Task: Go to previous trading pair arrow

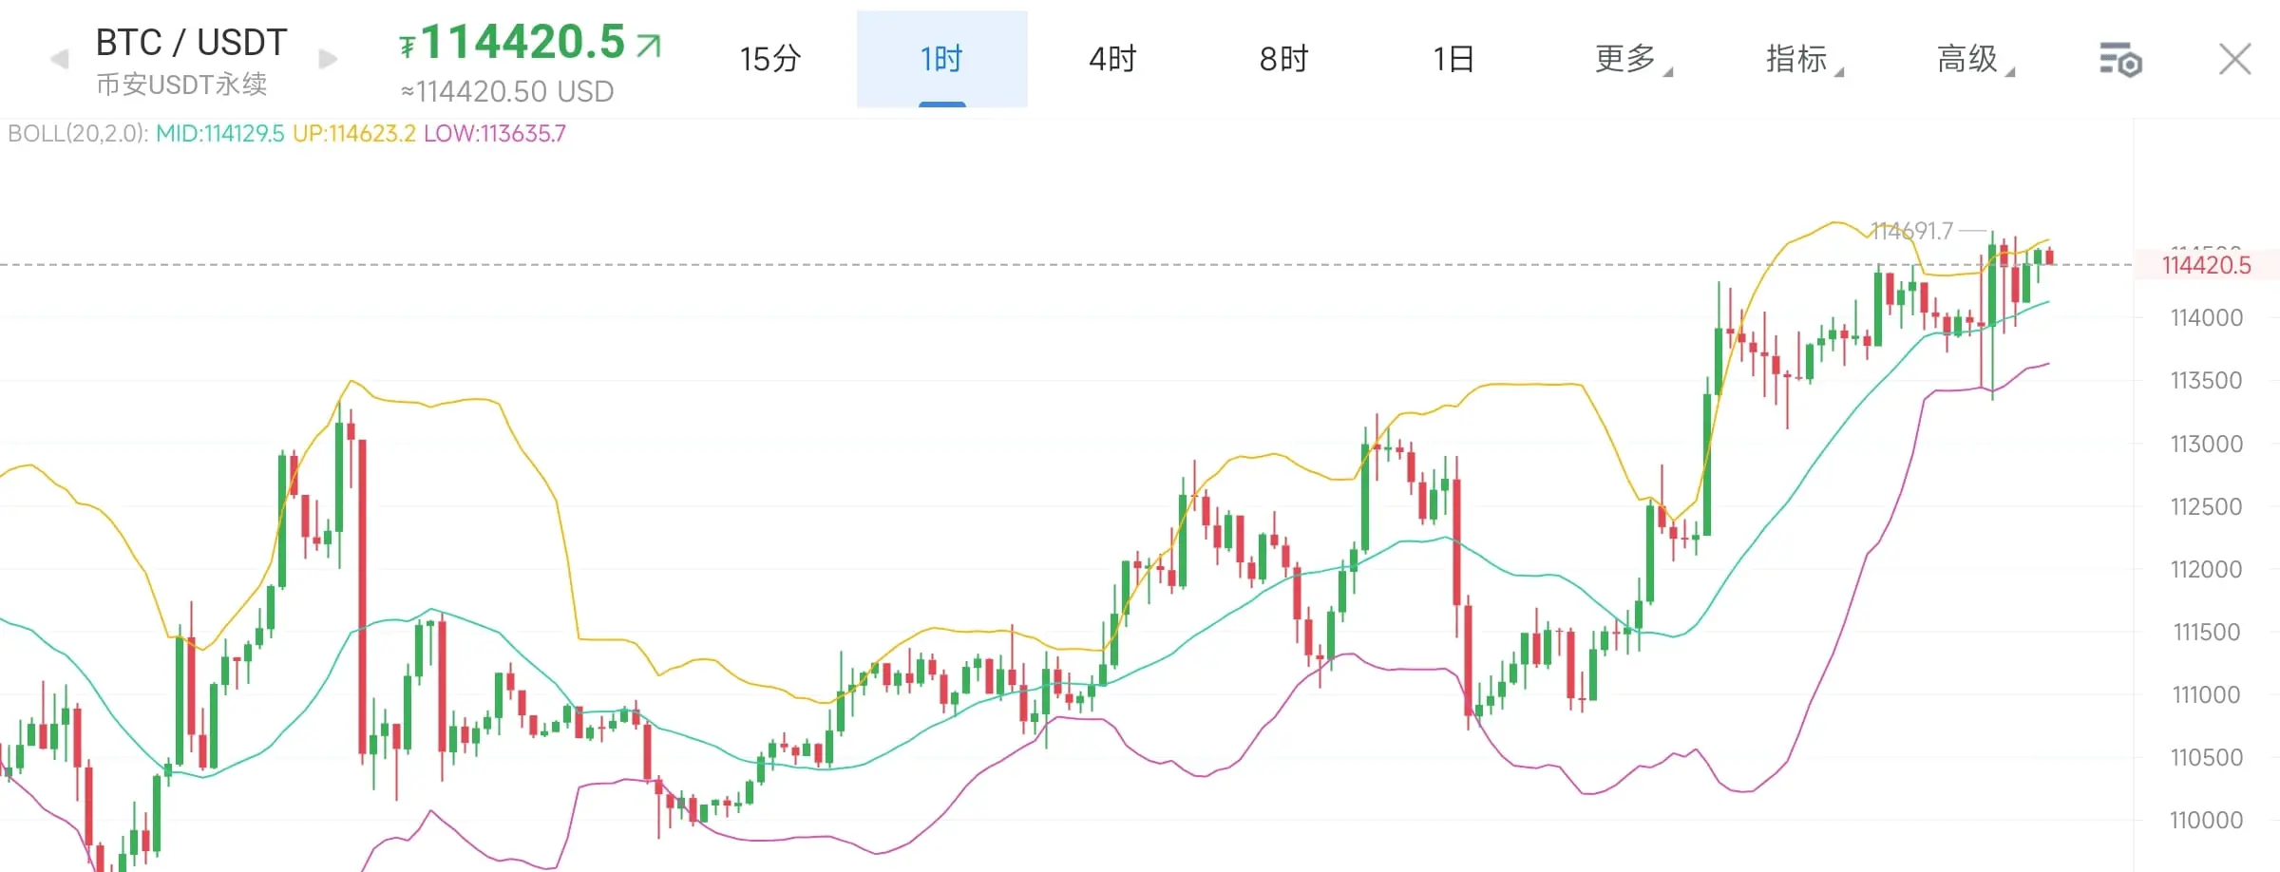Action: click(59, 60)
